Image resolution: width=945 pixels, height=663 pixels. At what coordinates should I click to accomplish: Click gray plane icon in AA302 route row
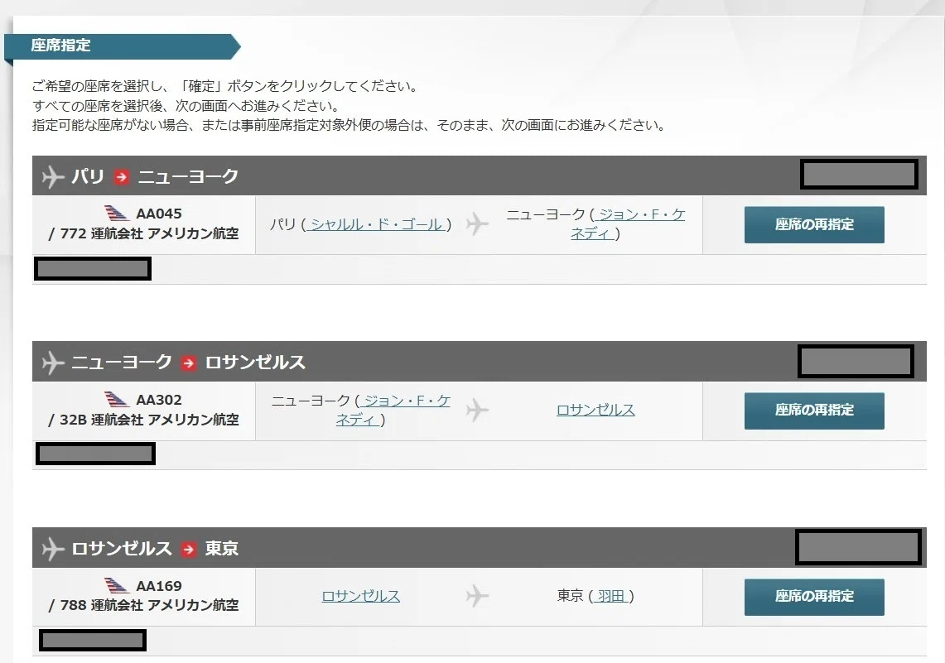point(477,410)
